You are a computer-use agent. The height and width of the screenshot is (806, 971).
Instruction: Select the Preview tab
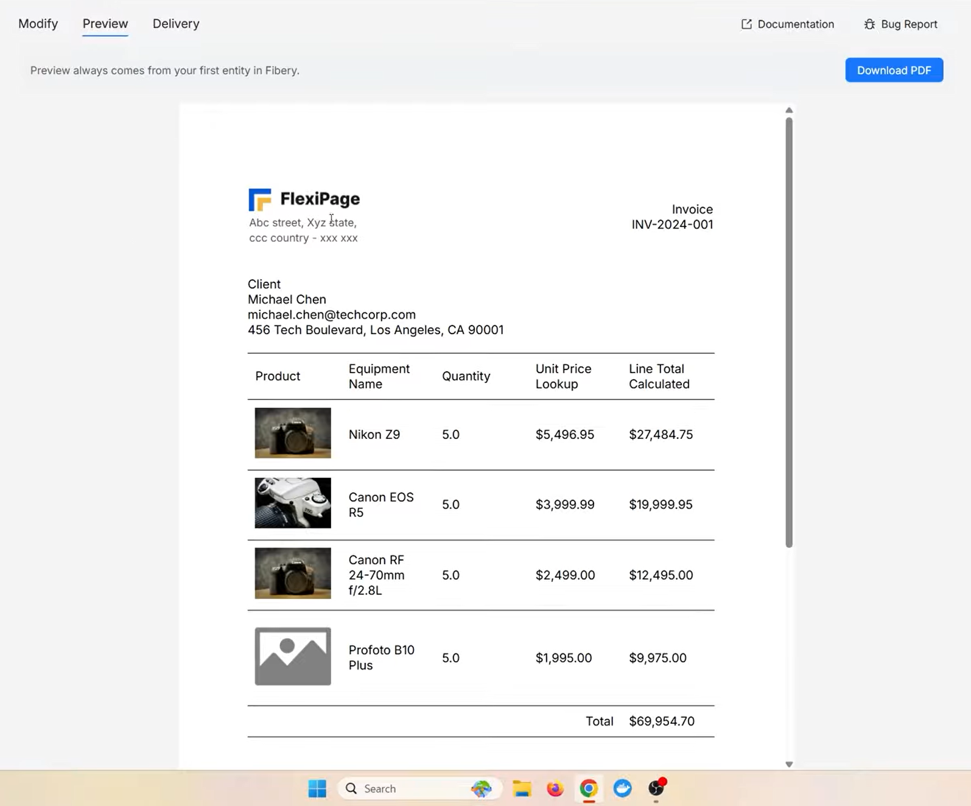(105, 24)
